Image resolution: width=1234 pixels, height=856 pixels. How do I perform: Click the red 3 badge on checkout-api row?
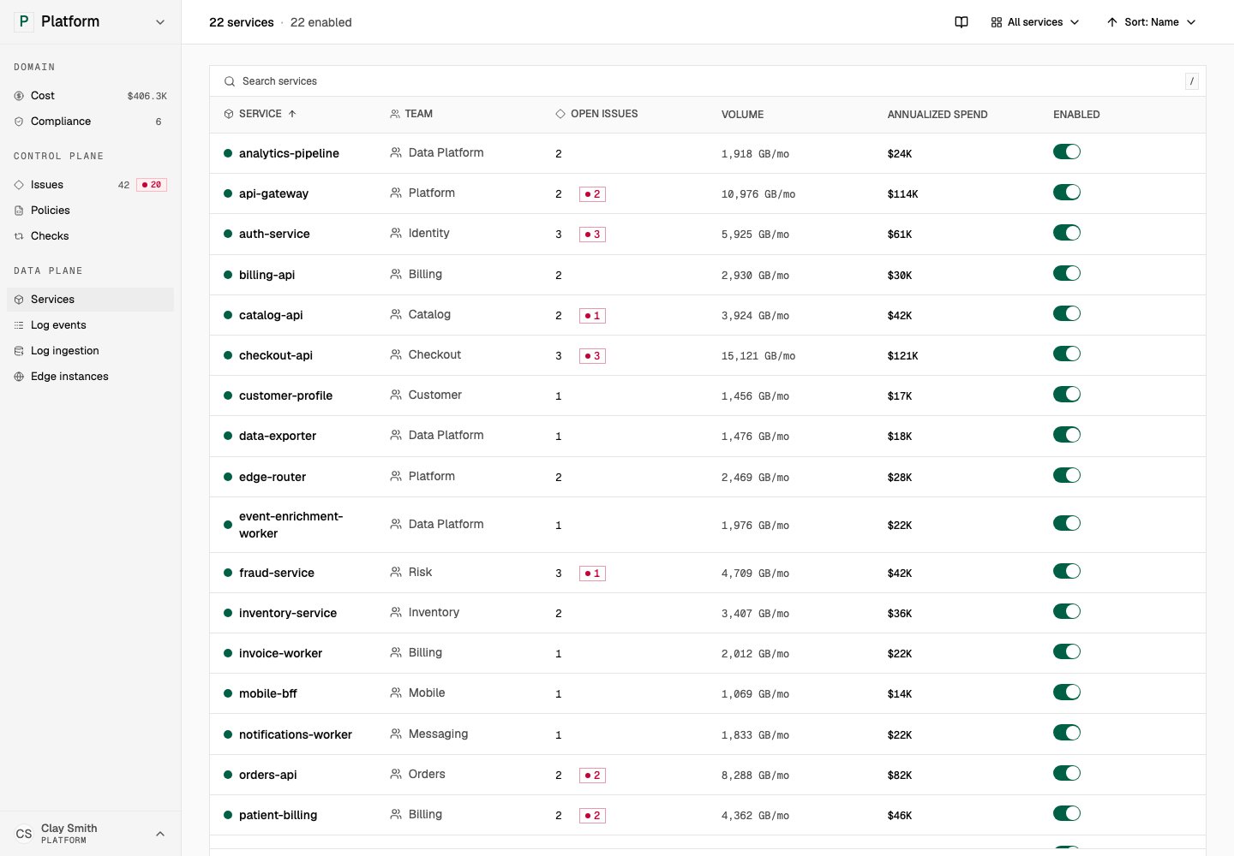(x=592, y=356)
